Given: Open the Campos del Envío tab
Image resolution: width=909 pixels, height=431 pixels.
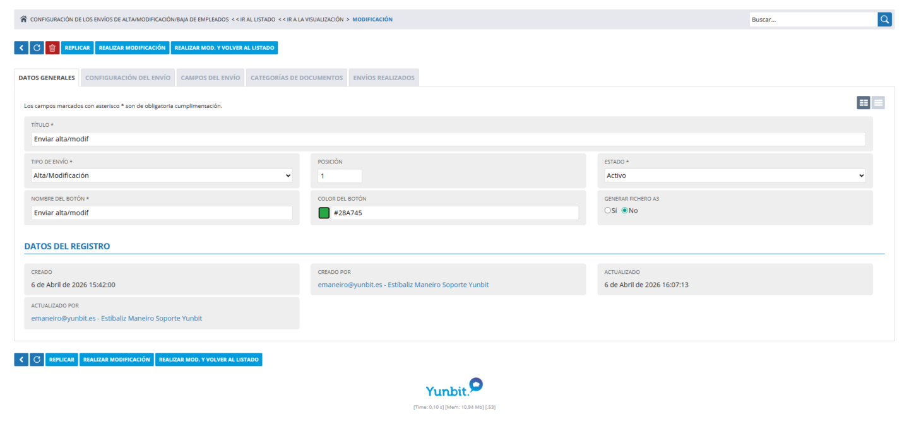Looking at the screenshot, I should [210, 78].
